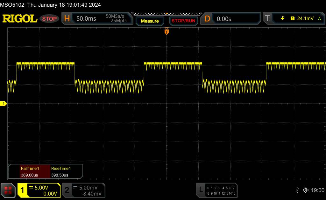Click the 24.1mV trigger level value

(x=305, y=19)
